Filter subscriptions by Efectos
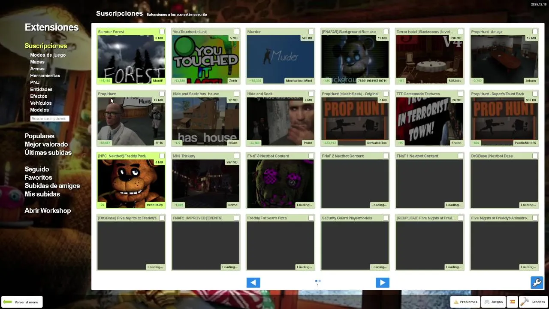Viewport: 549px width, 309px height. click(x=39, y=96)
